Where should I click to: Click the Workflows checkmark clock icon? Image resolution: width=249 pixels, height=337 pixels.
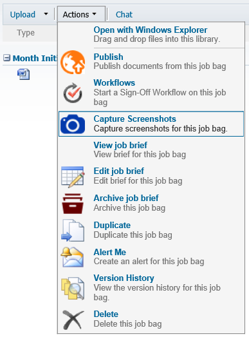tap(73, 93)
